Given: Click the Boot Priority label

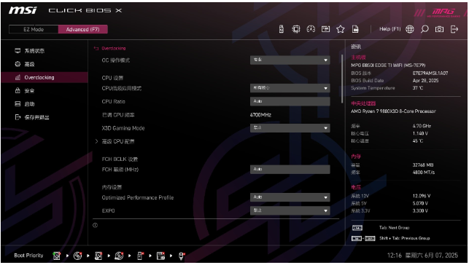Looking at the screenshot, I should coord(28,256).
